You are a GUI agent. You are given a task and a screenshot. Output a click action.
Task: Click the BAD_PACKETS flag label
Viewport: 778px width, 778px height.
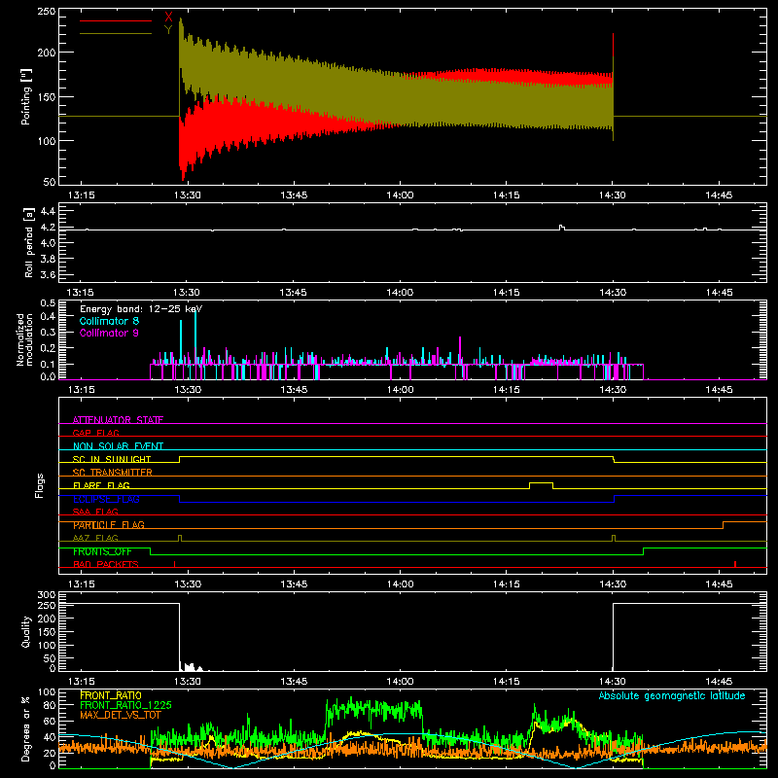pyautogui.click(x=106, y=564)
